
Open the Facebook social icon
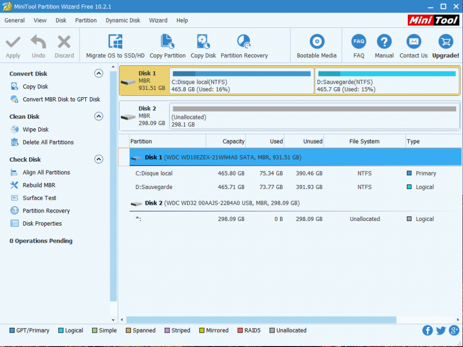(427, 330)
